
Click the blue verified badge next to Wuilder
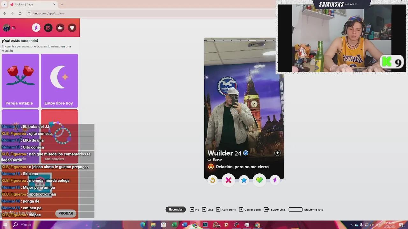(x=245, y=153)
